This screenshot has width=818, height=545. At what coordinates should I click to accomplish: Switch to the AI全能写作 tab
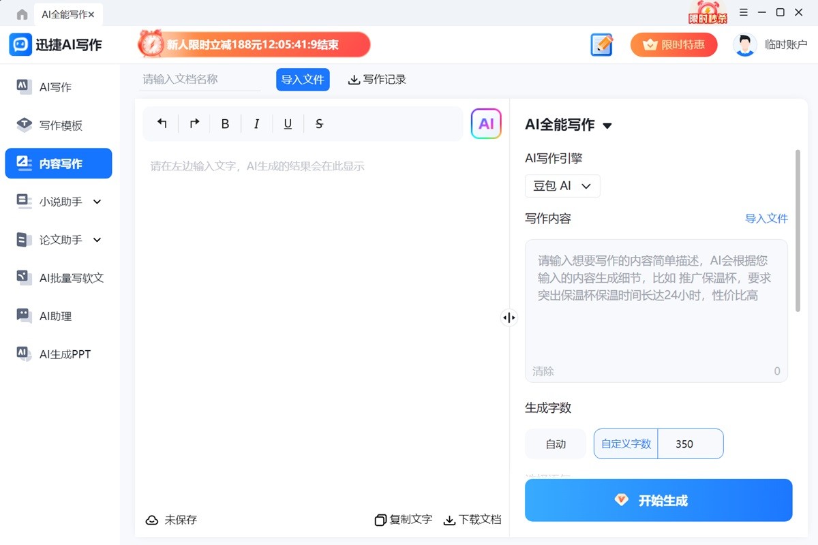pyautogui.click(x=65, y=14)
